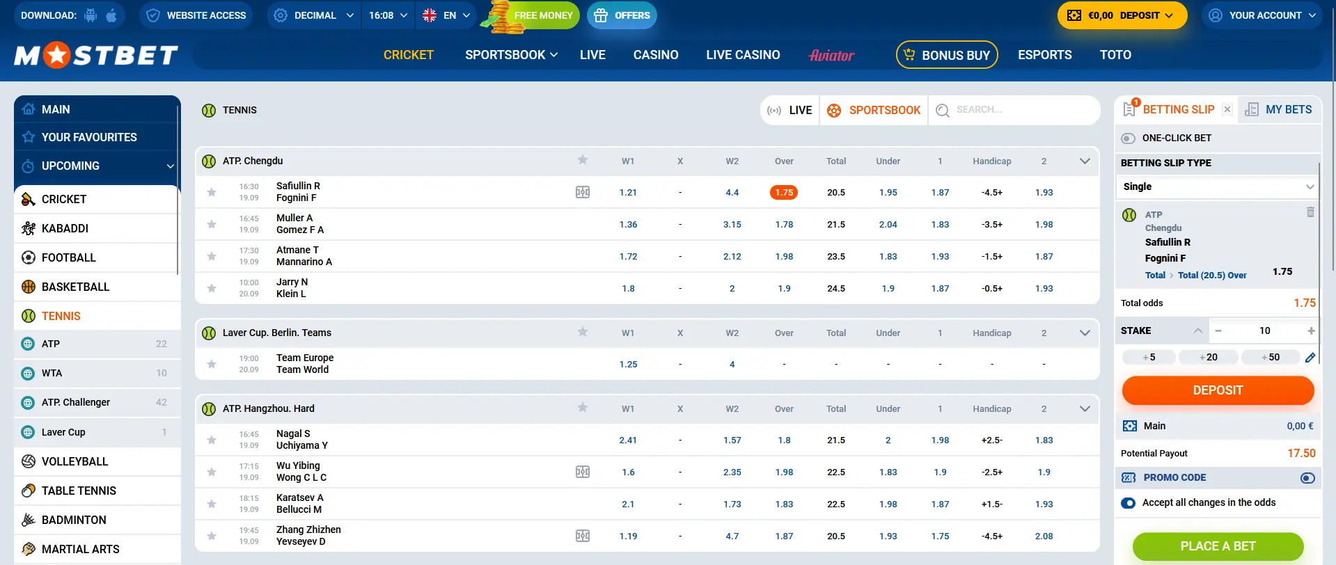Toggle the One-Click Bet switch
Image resolution: width=1336 pixels, height=565 pixels.
pos(1129,138)
